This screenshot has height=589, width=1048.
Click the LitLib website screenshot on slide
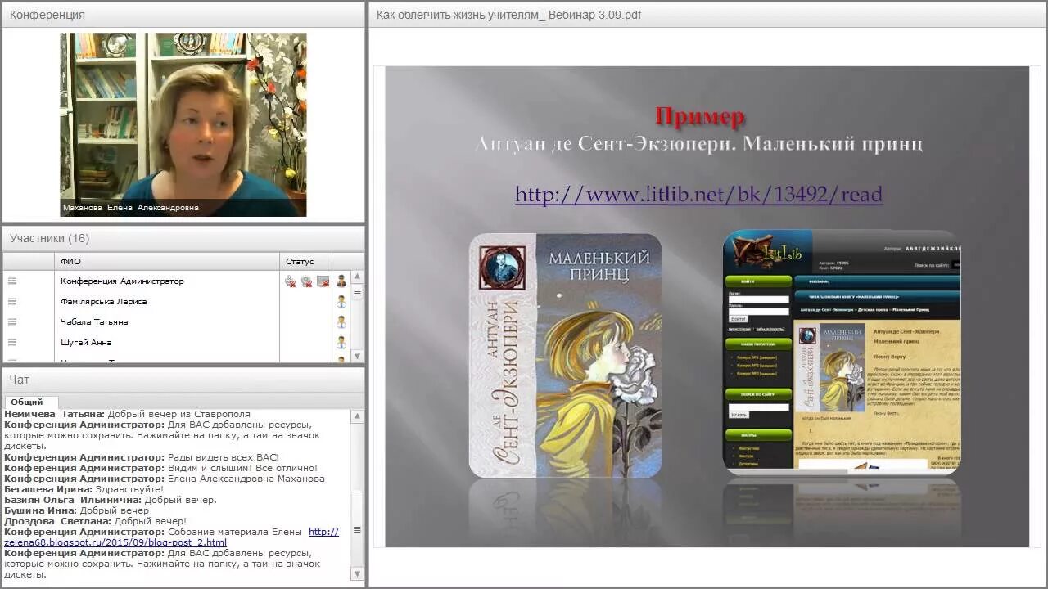point(842,352)
